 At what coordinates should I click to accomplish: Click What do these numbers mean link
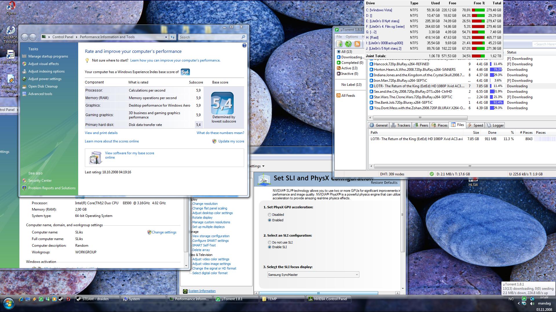[x=220, y=133]
